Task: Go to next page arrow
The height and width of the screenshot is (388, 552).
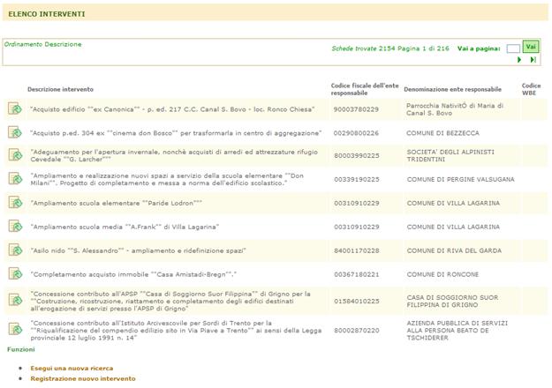Action: [519, 60]
